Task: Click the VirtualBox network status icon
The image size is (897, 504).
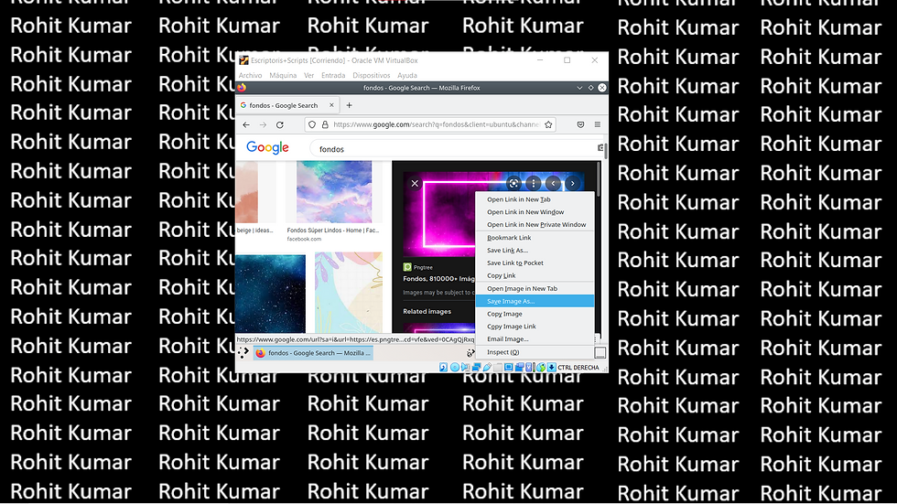Action: pyautogui.click(x=476, y=367)
